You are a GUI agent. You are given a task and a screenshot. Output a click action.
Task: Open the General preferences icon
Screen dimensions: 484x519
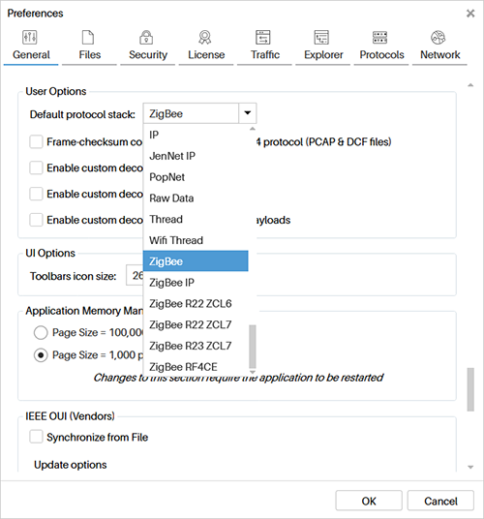tap(30, 38)
